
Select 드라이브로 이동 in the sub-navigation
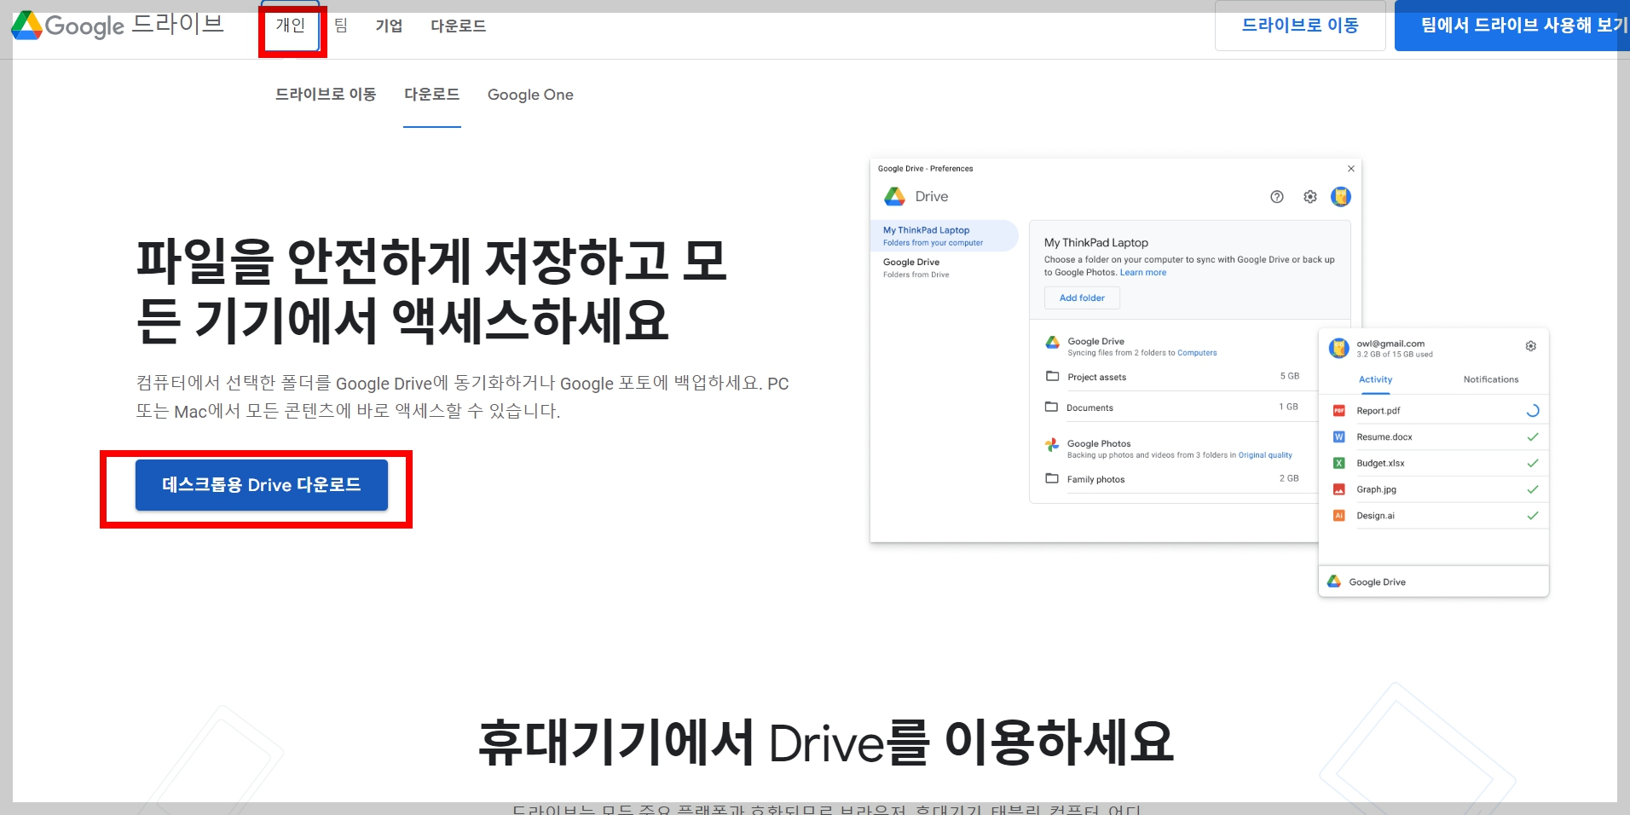tap(326, 95)
